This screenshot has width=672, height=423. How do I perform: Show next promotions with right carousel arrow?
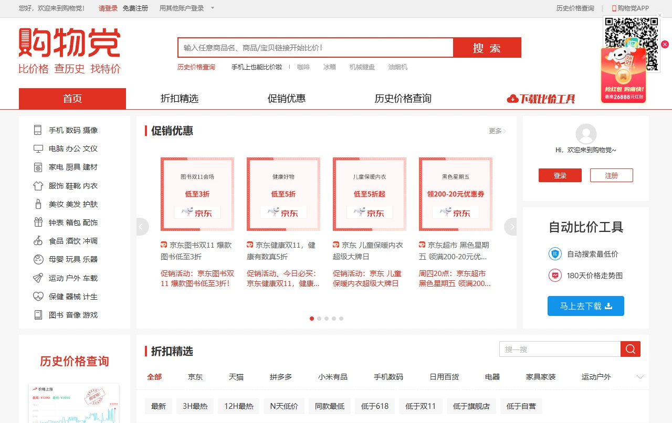click(x=511, y=227)
